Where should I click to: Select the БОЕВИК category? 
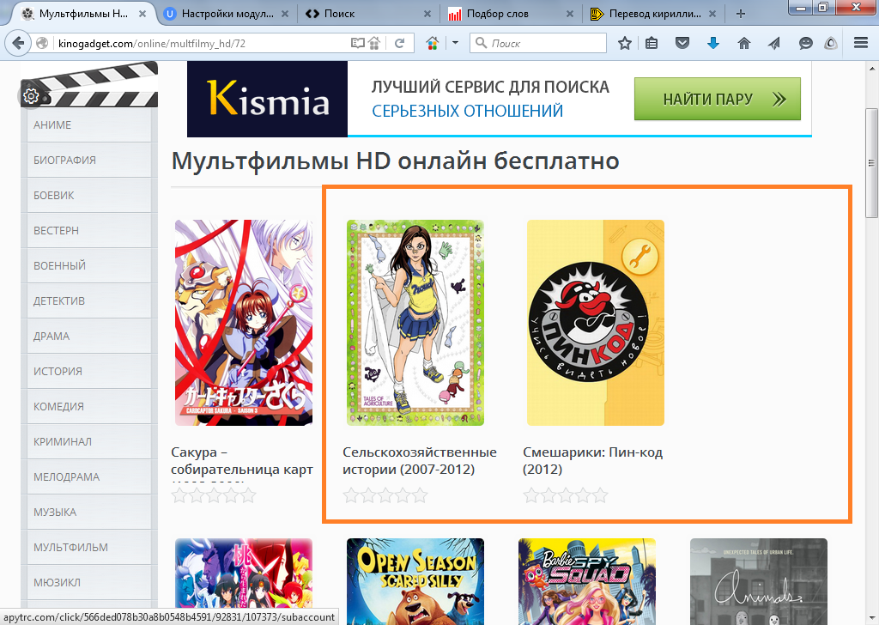tap(88, 196)
